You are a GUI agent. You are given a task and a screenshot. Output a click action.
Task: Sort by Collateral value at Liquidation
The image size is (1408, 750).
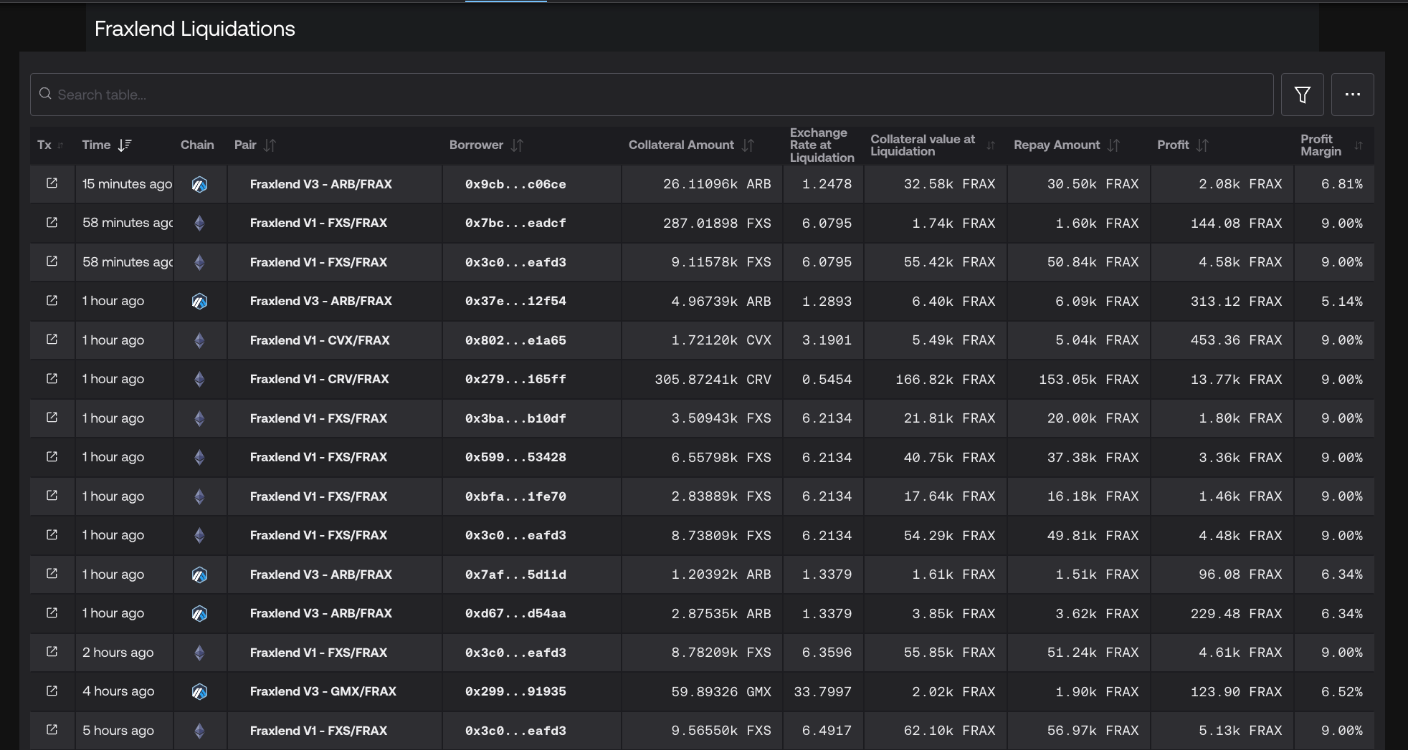pos(990,145)
